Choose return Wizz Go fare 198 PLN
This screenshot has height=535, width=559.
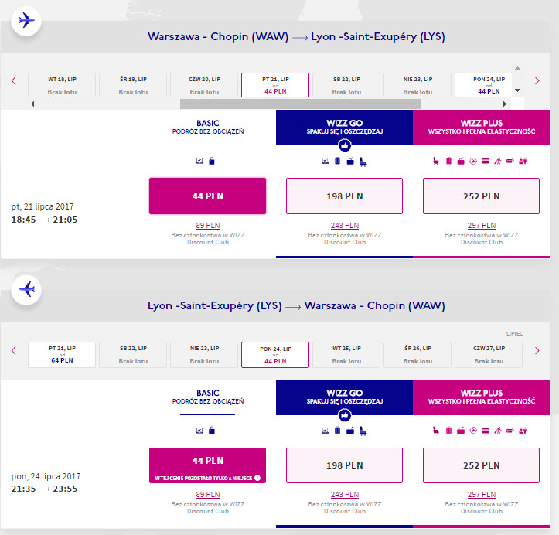[344, 465]
